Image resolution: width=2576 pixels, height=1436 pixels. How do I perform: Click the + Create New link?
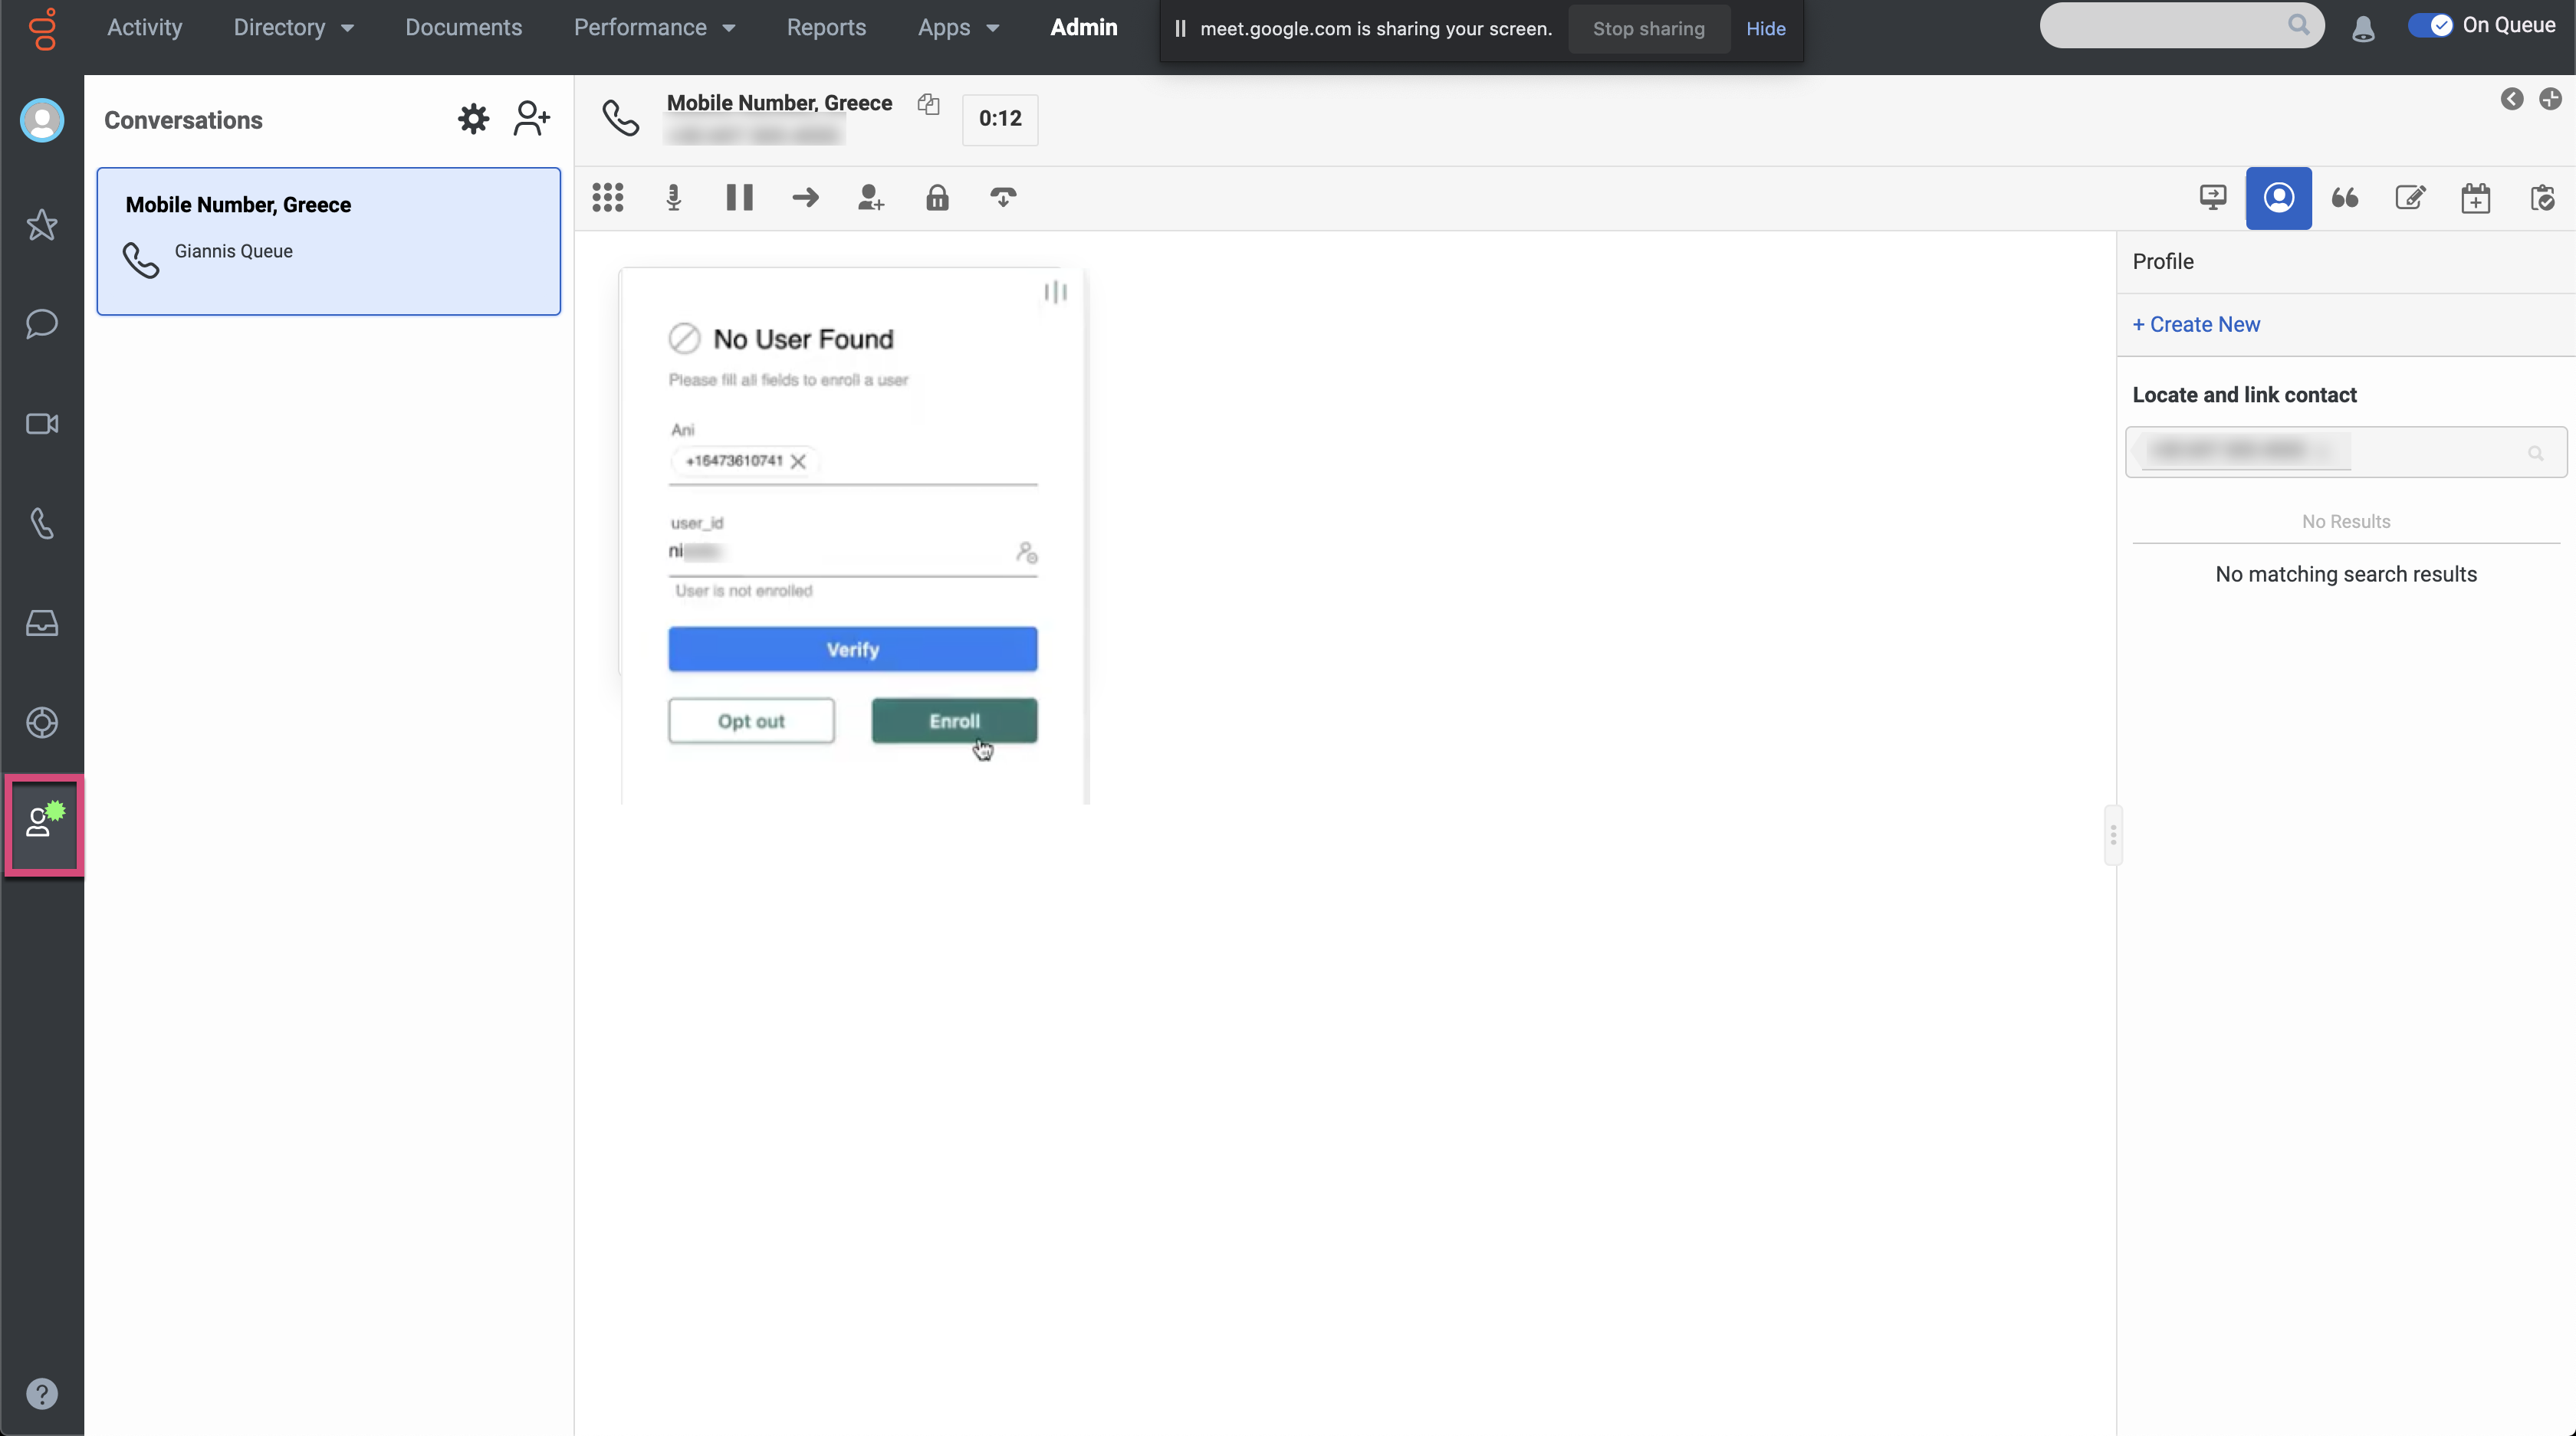point(2196,325)
